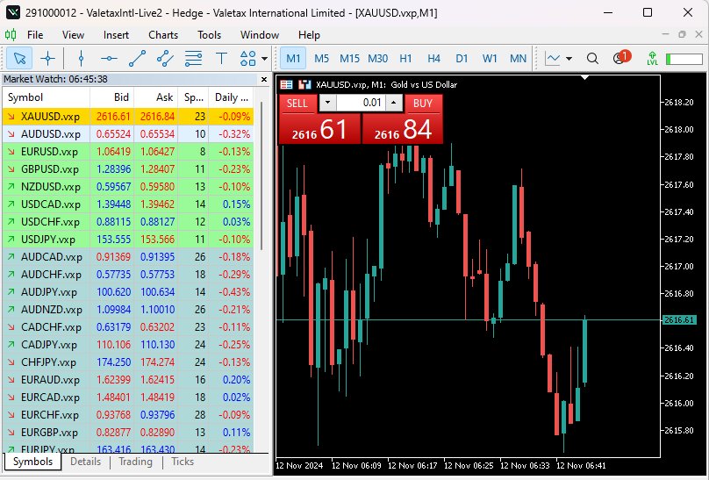Click the BUY button on chart
The height and width of the screenshot is (480, 709).
click(x=423, y=103)
